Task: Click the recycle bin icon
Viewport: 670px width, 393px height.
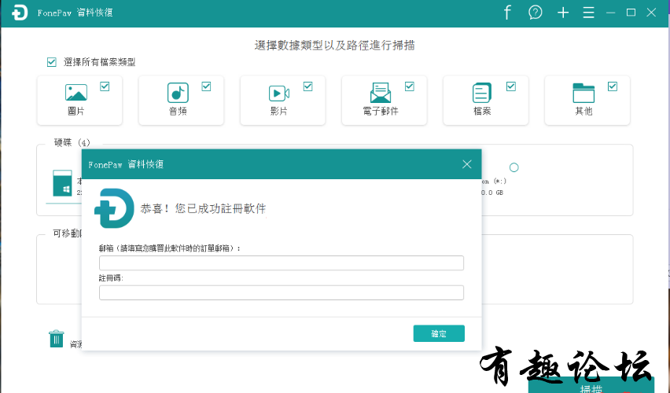Action: tap(56, 339)
